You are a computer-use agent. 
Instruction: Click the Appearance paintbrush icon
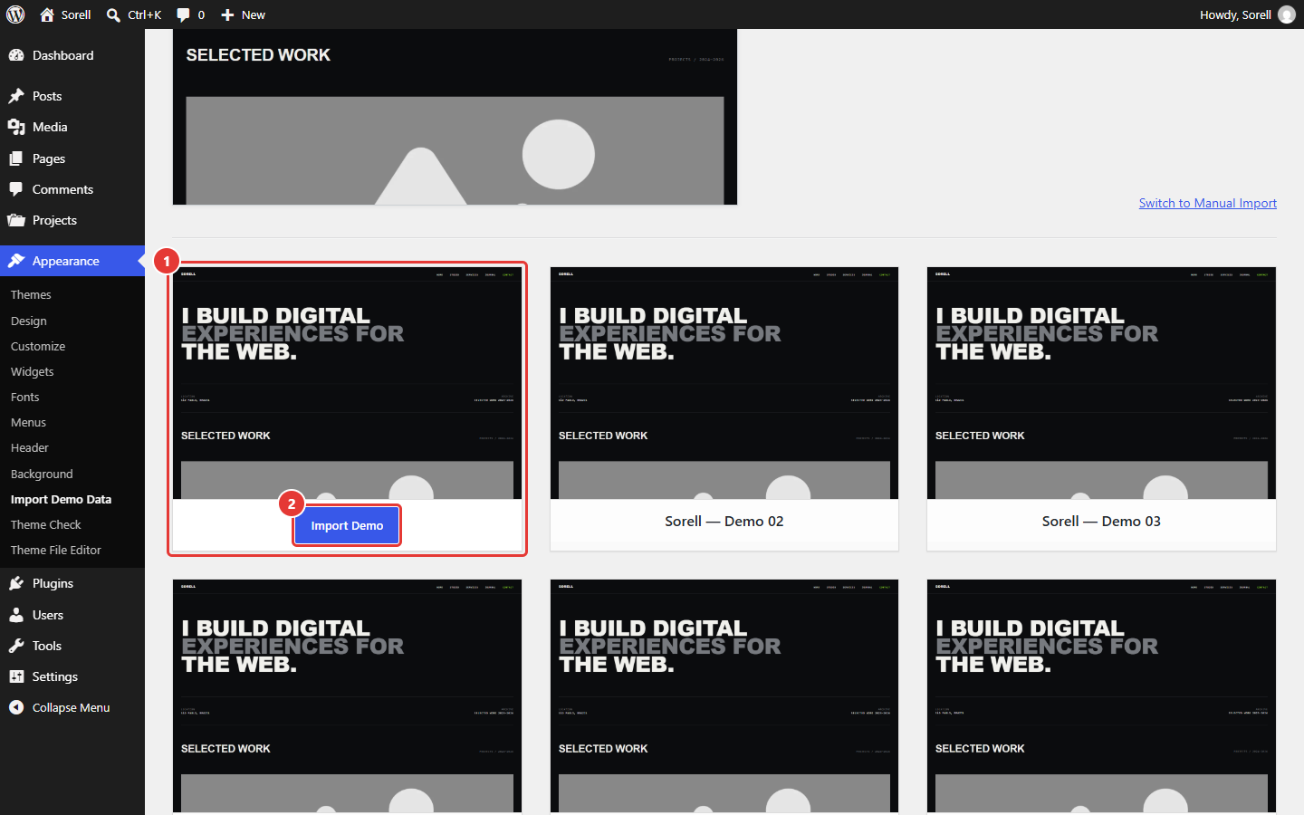click(16, 261)
